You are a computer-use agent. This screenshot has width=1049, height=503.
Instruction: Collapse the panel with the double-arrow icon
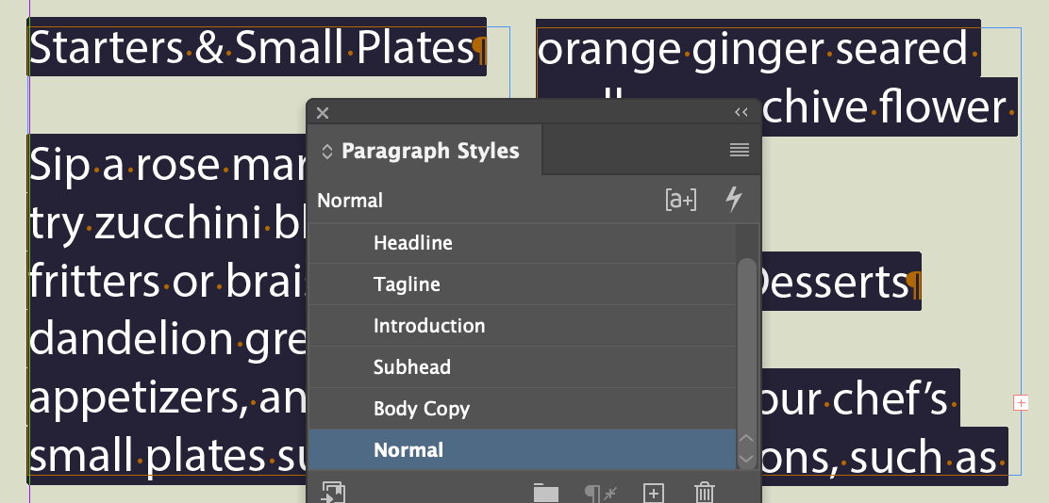[741, 112]
